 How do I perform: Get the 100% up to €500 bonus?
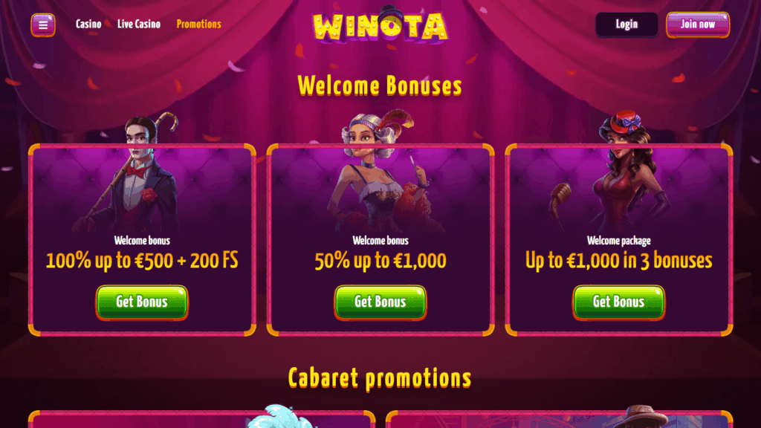(142, 302)
